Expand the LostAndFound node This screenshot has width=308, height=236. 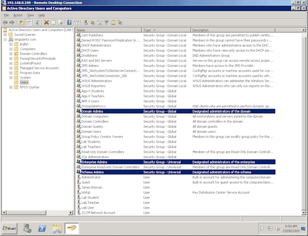[x=11, y=63]
